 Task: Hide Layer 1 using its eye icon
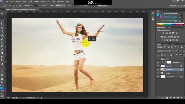pyautogui.click(x=158, y=66)
